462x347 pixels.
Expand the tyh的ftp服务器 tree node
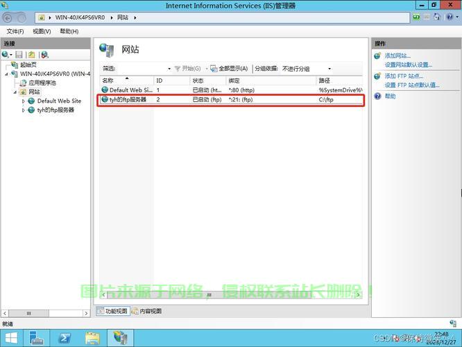click(x=24, y=110)
